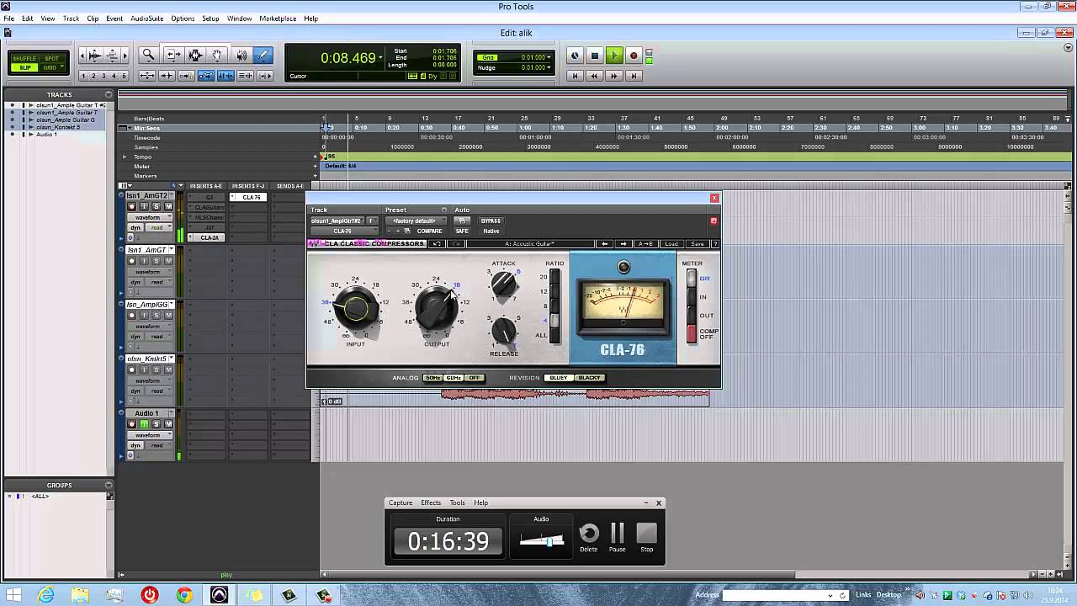Image resolution: width=1077 pixels, height=606 pixels.
Task: Click the plugin undo arrow button
Action: [x=437, y=244]
